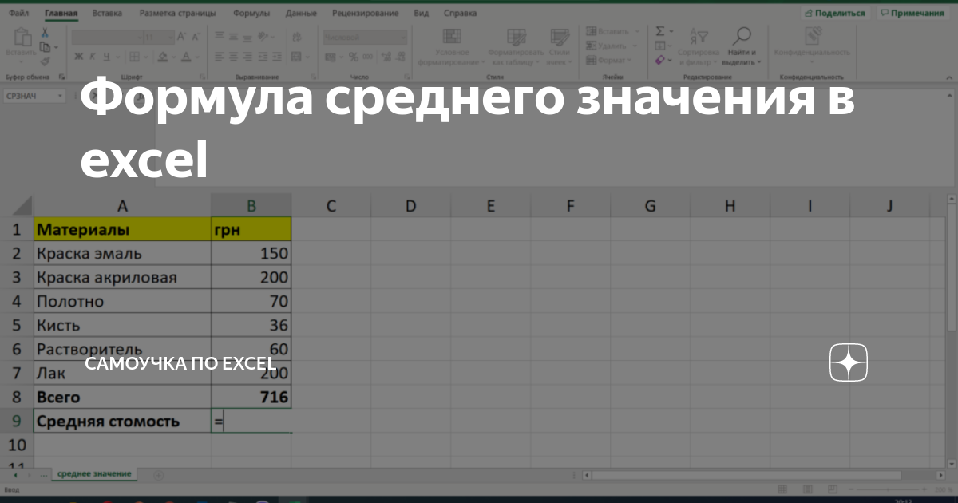Click the Примечания comments button
The height and width of the screenshot is (503, 958).
912,13
